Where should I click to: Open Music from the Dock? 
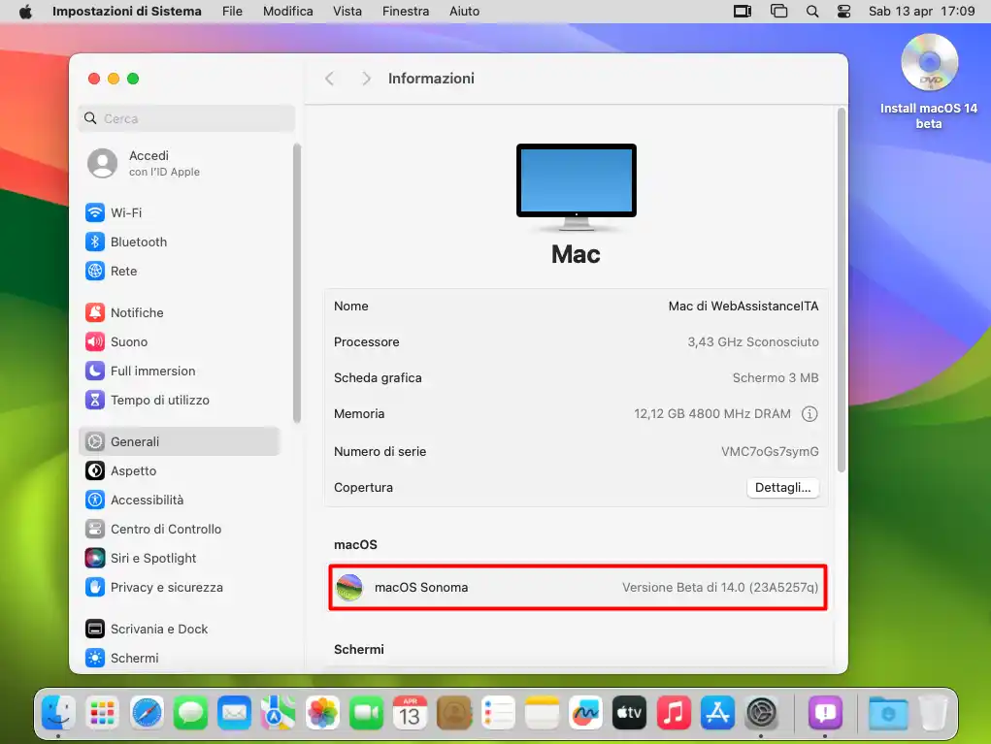point(674,713)
